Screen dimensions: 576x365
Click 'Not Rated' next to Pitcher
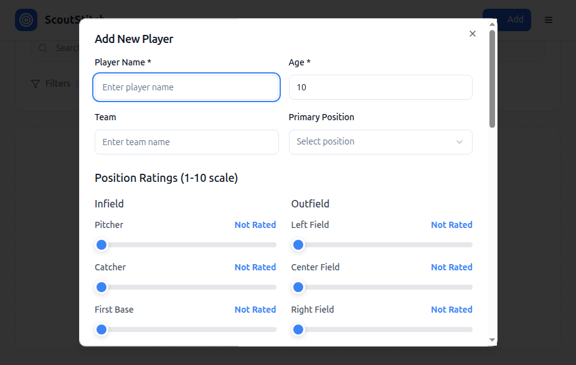(x=255, y=225)
